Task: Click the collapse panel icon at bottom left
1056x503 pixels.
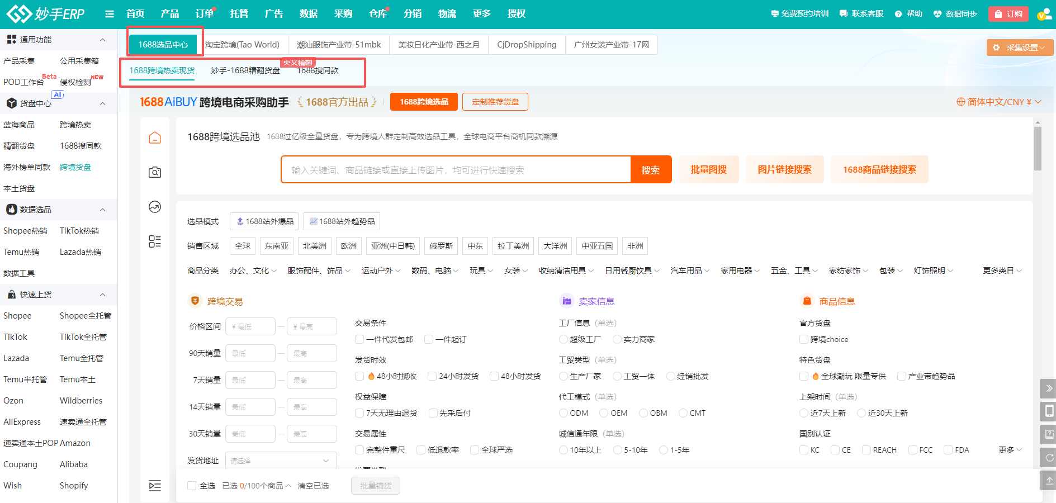Action: click(155, 486)
